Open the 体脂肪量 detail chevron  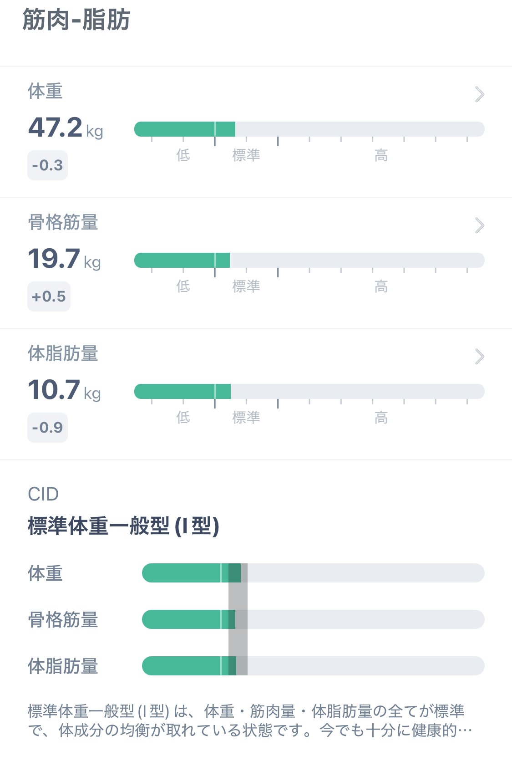pos(479,357)
